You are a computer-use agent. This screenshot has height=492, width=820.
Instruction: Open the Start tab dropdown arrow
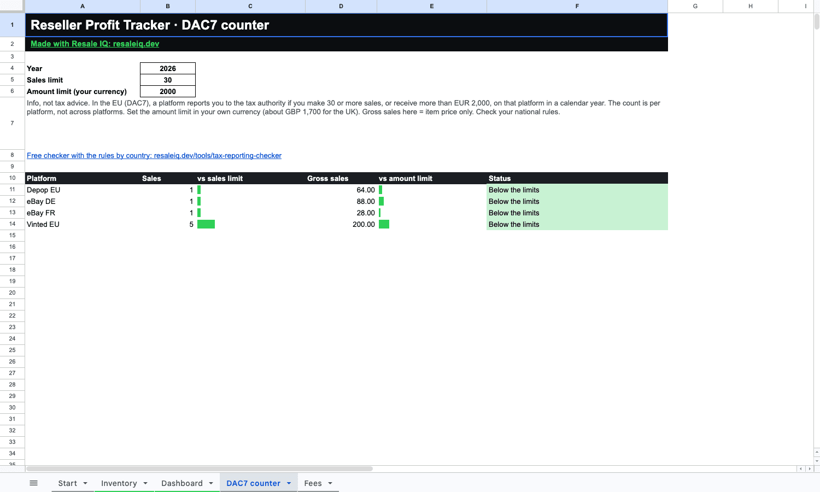(85, 483)
